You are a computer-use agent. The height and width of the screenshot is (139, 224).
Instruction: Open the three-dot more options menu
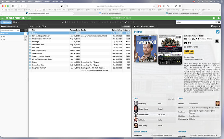tap(157, 26)
